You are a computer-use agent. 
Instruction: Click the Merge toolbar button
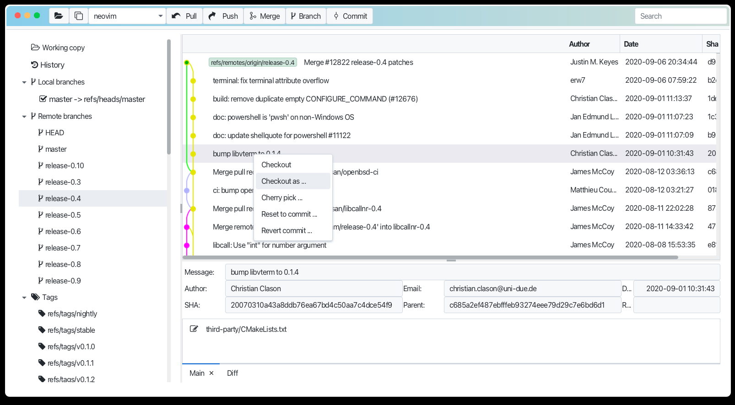(265, 16)
